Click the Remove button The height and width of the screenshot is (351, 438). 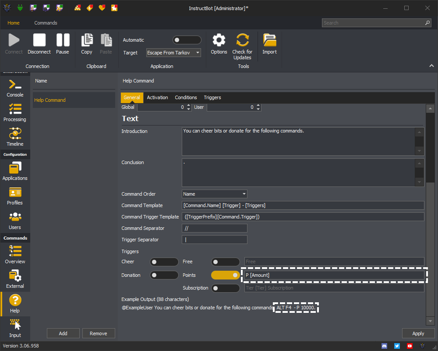[x=98, y=333]
